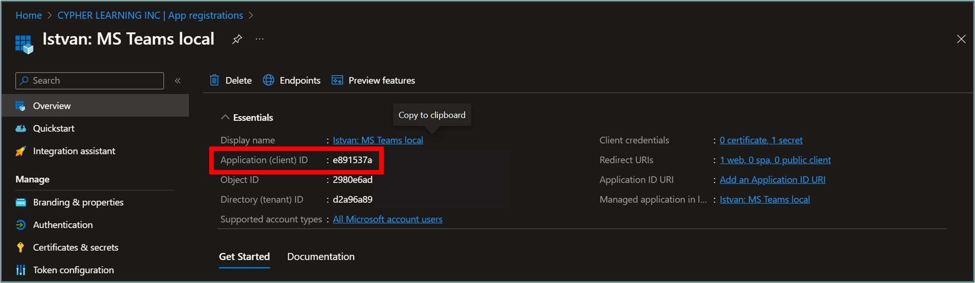Click the Manage section heading
Viewport: 975px width, 283px height.
[x=33, y=179]
